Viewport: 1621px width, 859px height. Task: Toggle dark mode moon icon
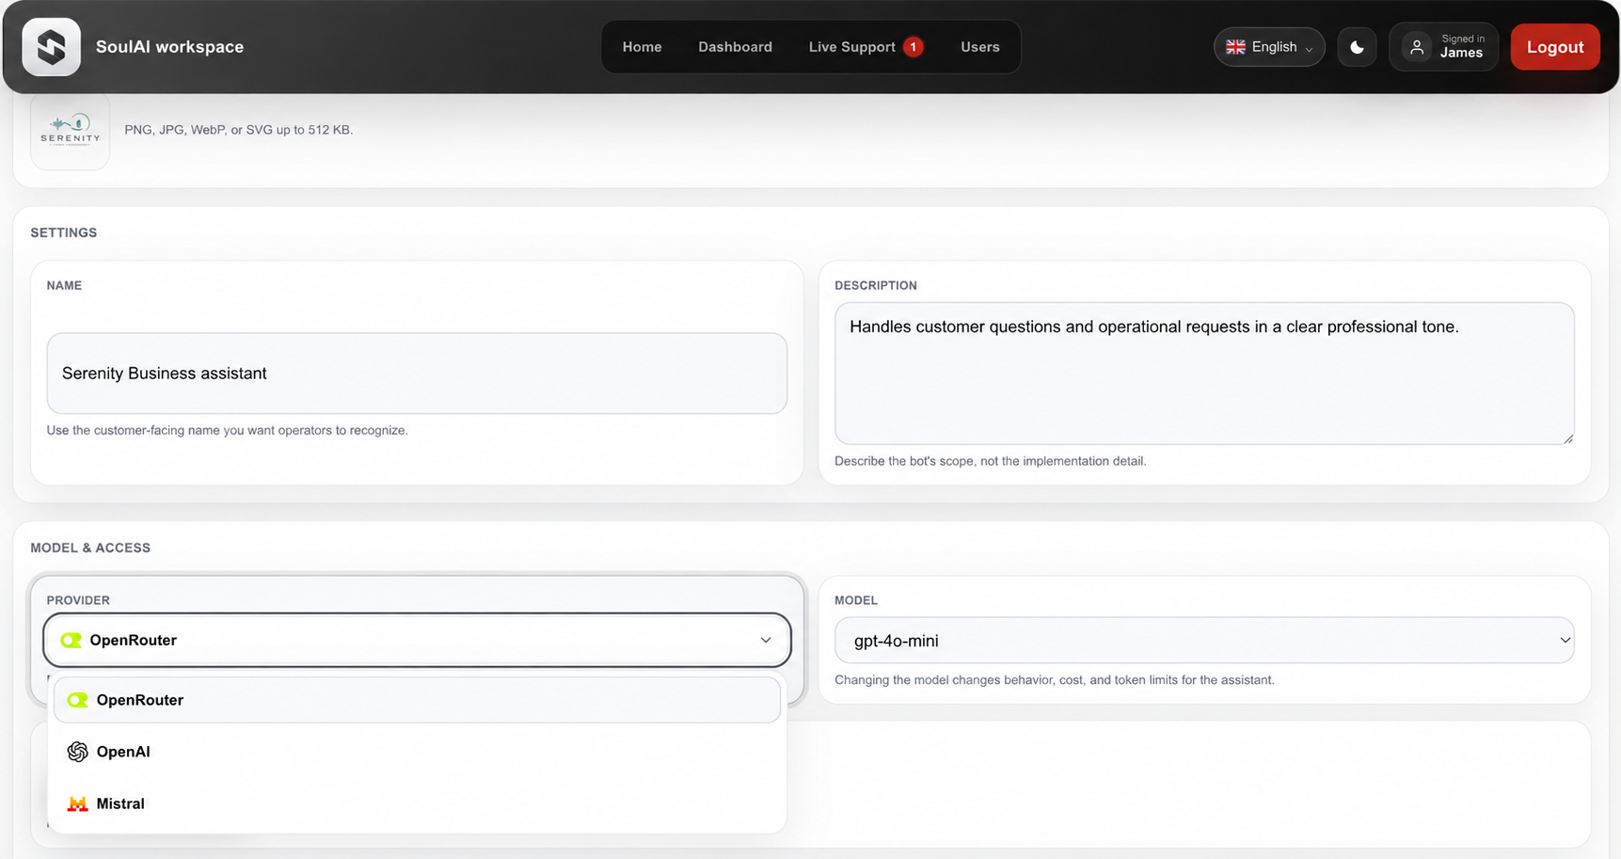(1357, 47)
